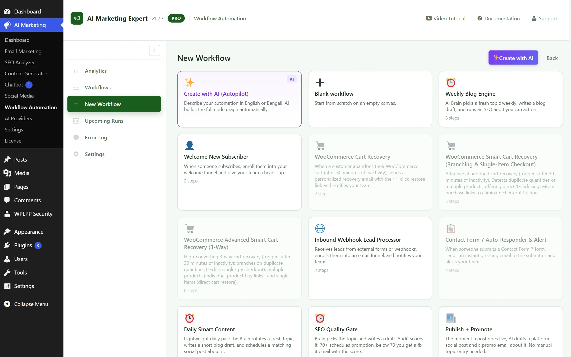Click the Media icon in admin menu
The image size is (571, 357).
(7, 173)
